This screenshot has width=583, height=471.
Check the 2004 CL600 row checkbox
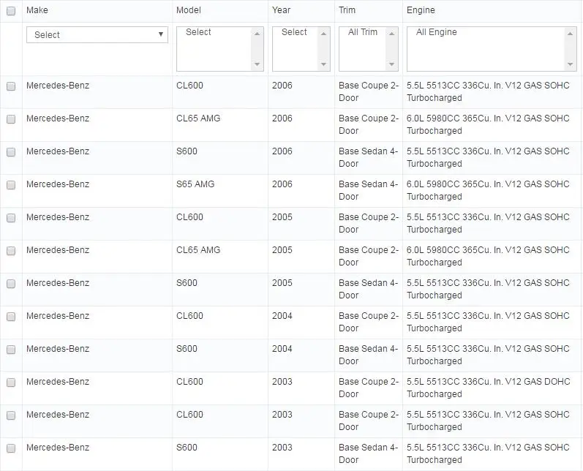click(x=11, y=317)
